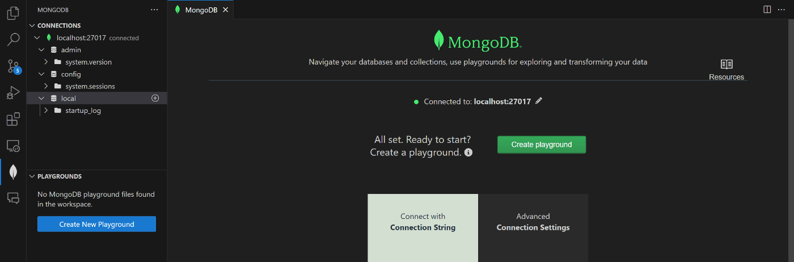Edit connection pencil icon next to localhost:27017
The height and width of the screenshot is (262, 794).
(x=539, y=101)
